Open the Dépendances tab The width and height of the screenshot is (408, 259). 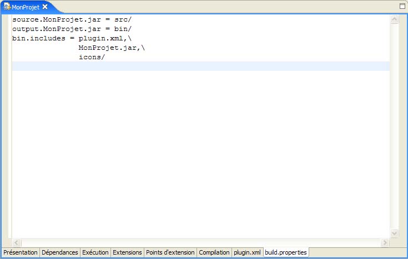pyautogui.click(x=60, y=252)
